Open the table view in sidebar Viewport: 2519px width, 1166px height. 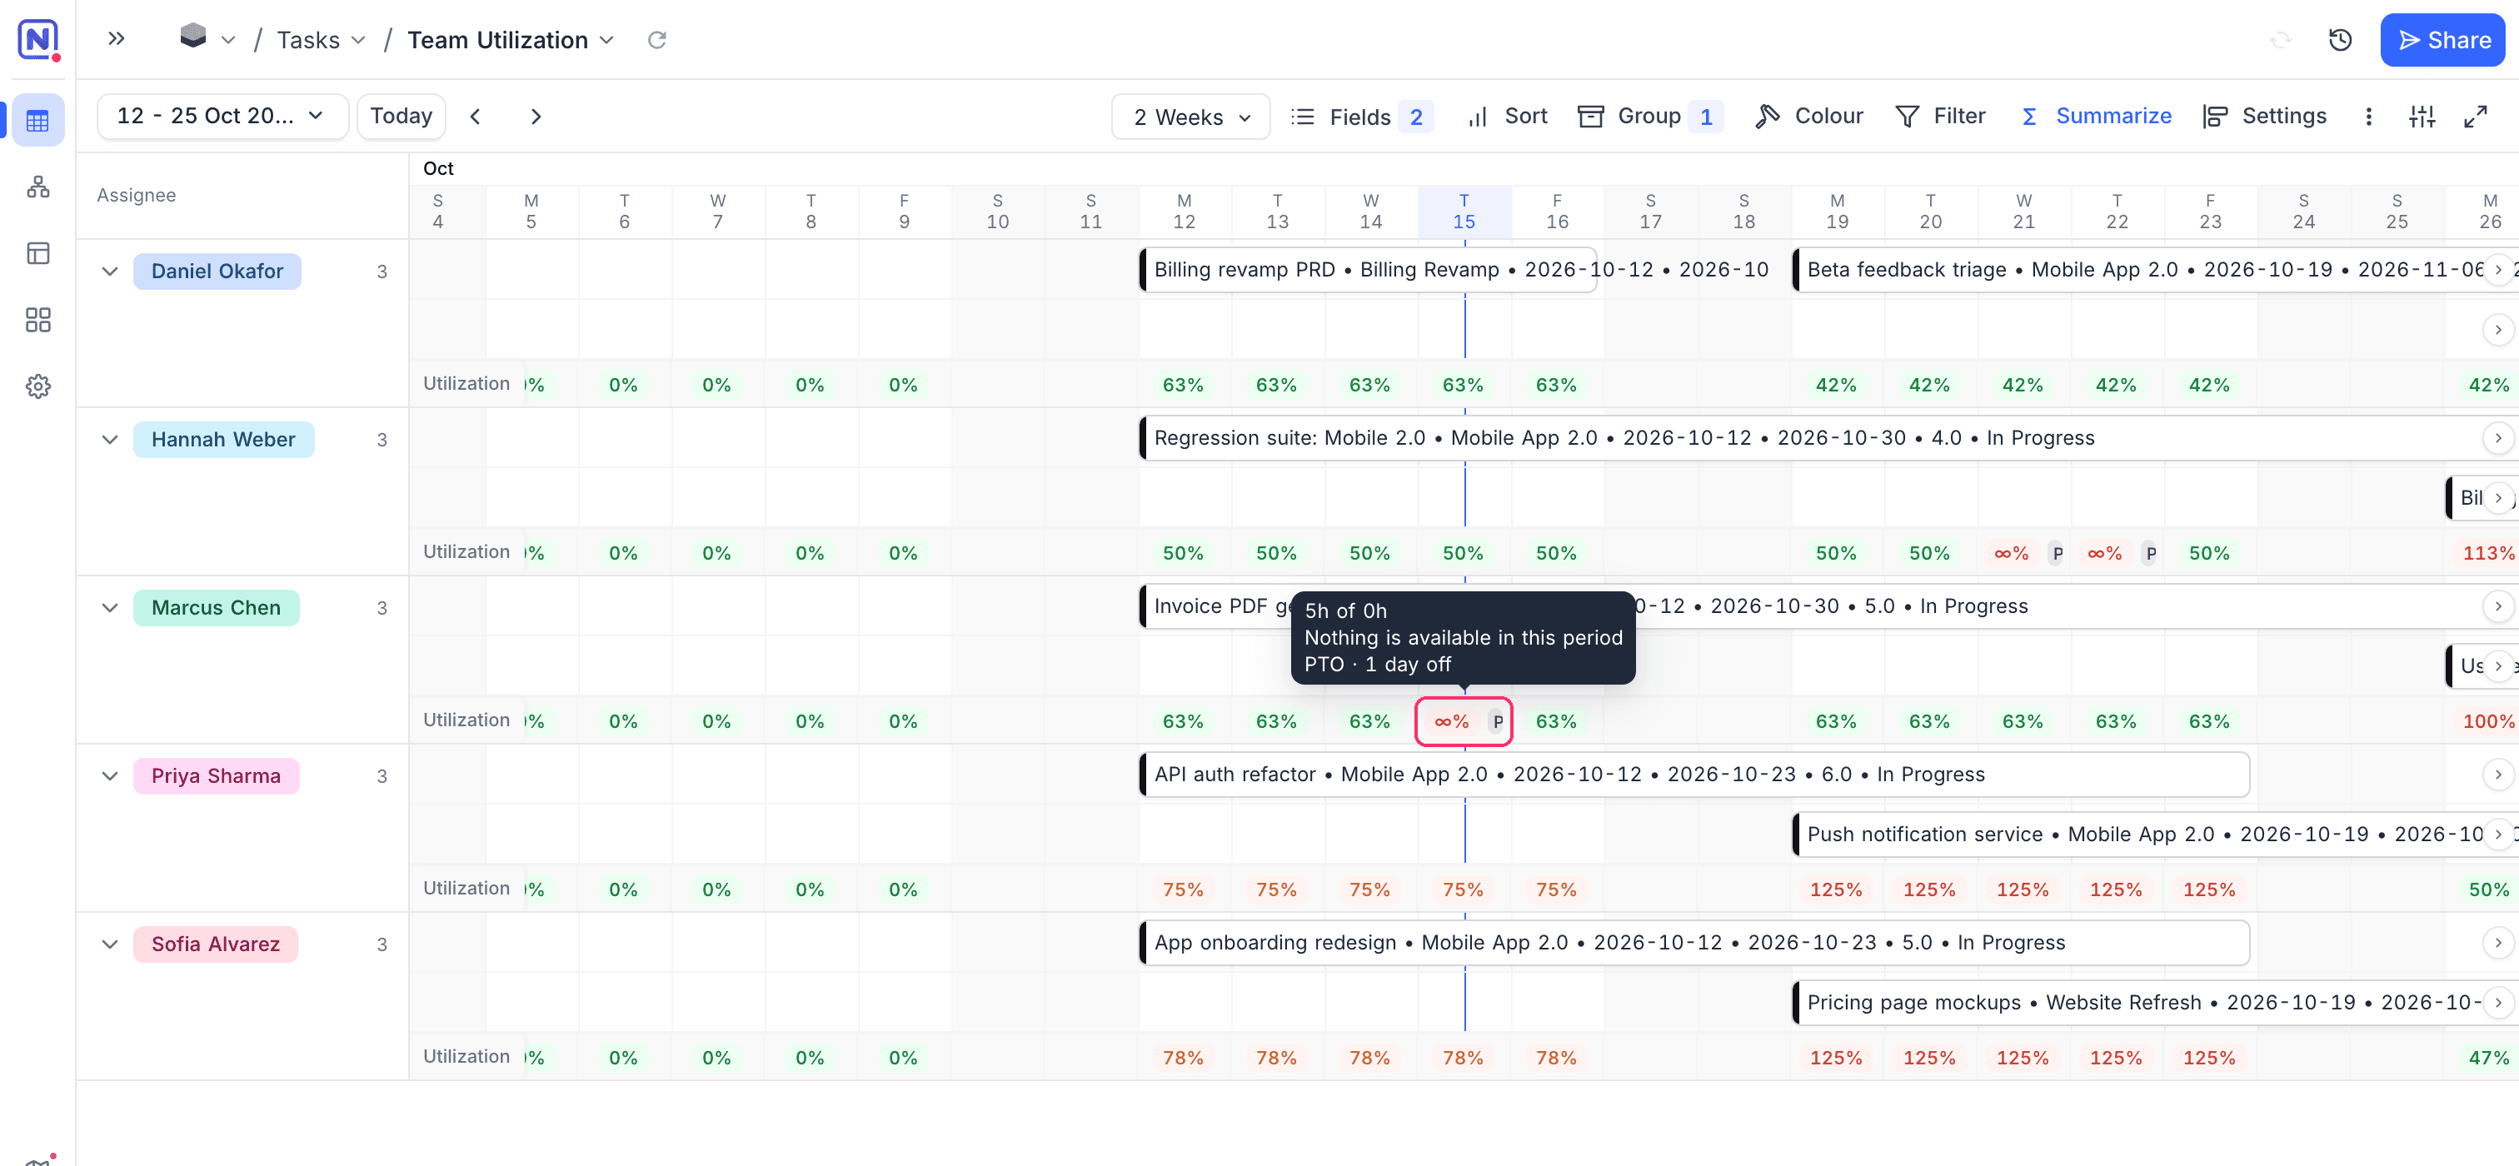click(38, 120)
